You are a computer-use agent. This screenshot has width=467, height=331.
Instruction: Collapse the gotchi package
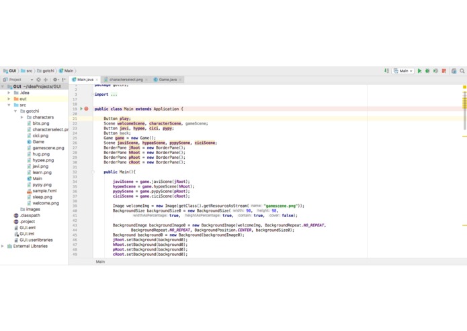coord(15,111)
